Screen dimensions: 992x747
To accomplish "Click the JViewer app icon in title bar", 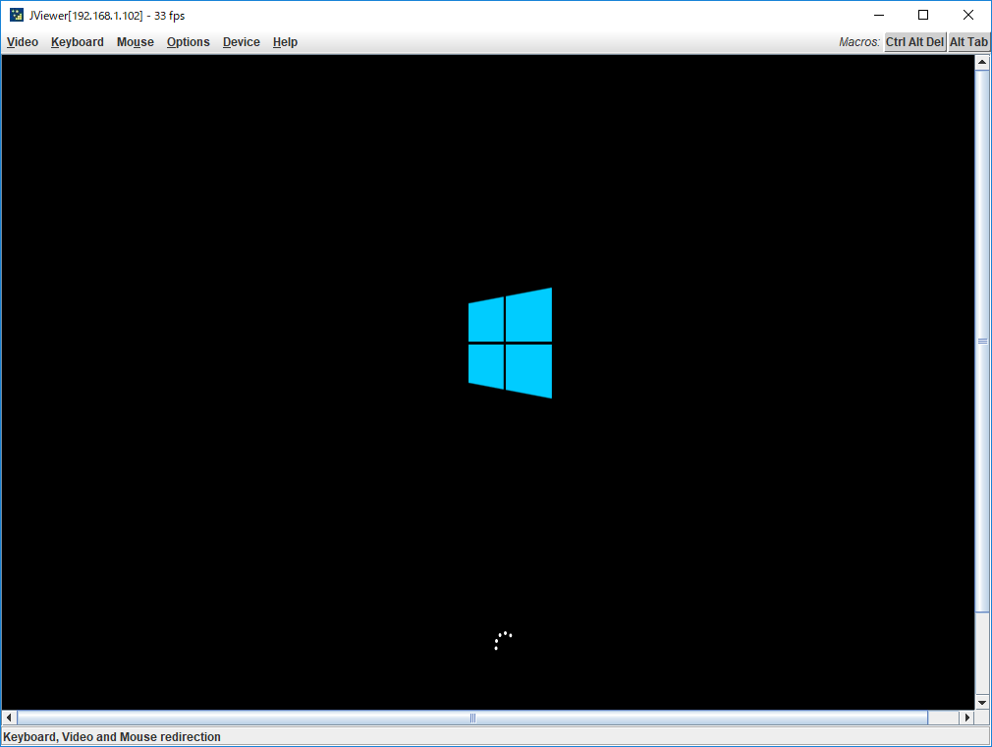I will (17, 15).
